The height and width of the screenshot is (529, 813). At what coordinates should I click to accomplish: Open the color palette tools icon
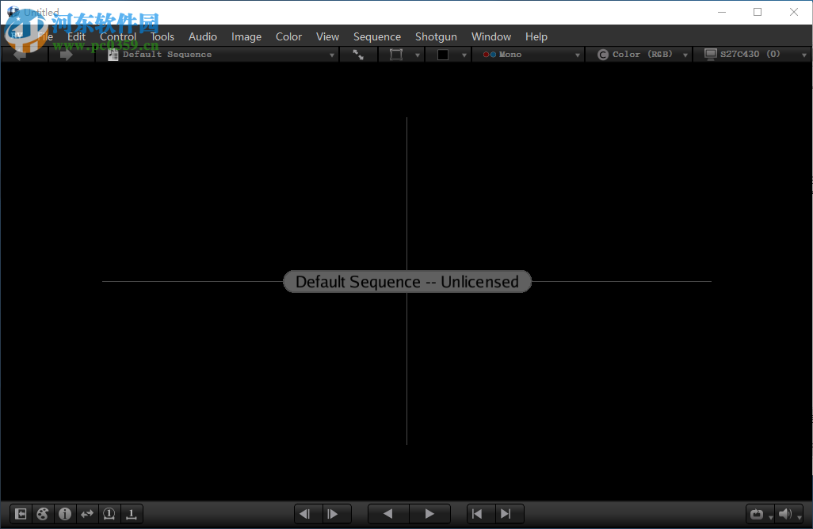(43, 514)
